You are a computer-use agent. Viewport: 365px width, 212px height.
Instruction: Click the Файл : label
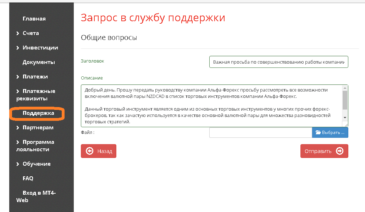pyautogui.click(x=88, y=132)
